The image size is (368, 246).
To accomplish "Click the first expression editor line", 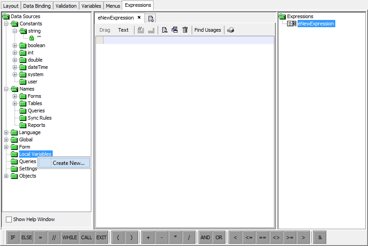I will tap(189, 40).
